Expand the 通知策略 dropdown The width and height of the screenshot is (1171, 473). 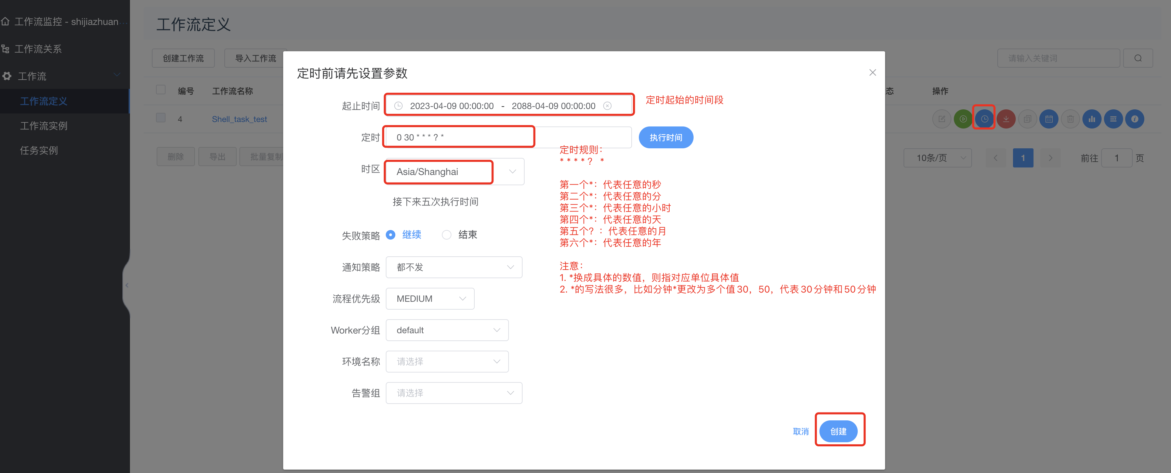pos(454,267)
